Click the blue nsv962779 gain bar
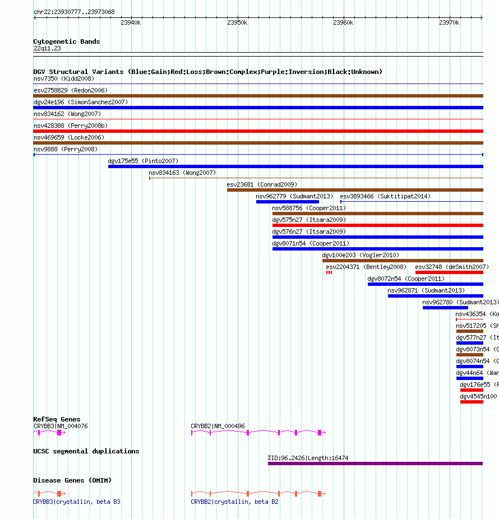The width and height of the screenshot is (499, 519). click(x=288, y=202)
